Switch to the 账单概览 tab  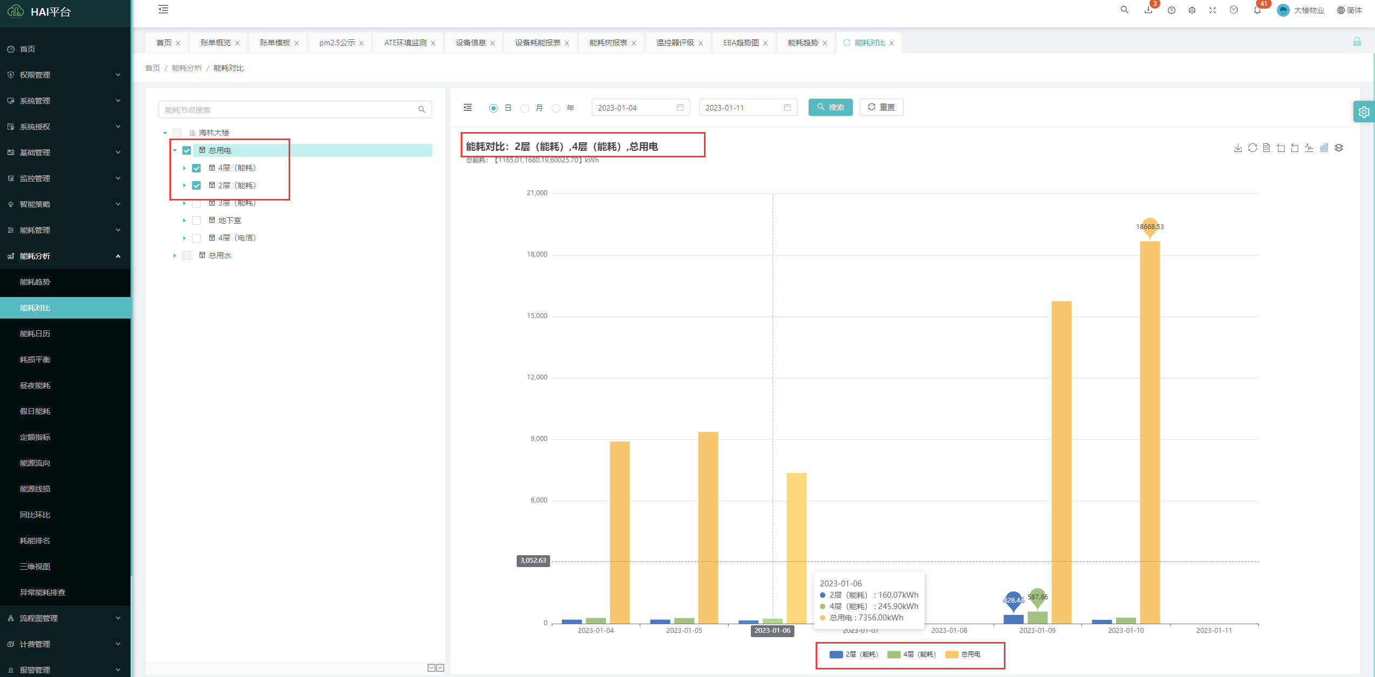(x=215, y=43)
